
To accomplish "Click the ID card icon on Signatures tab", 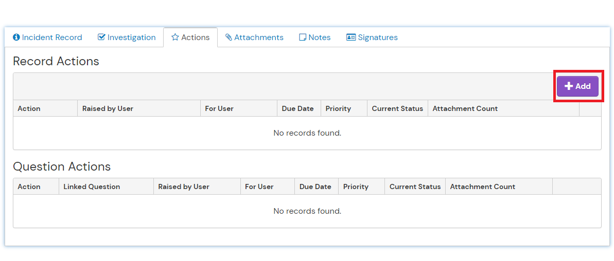I will pyautogui.click(x=351, y=38).
